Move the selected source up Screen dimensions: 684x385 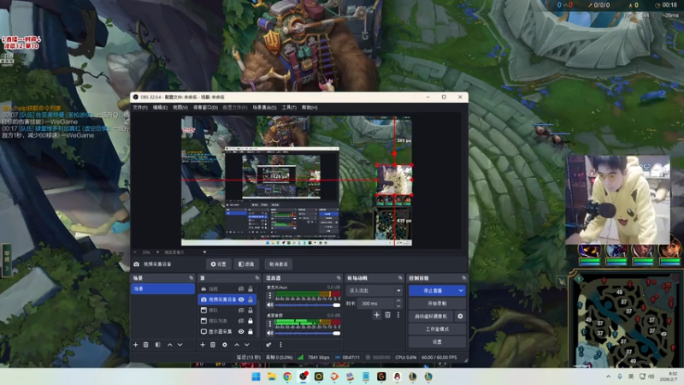tap(237, 345)
